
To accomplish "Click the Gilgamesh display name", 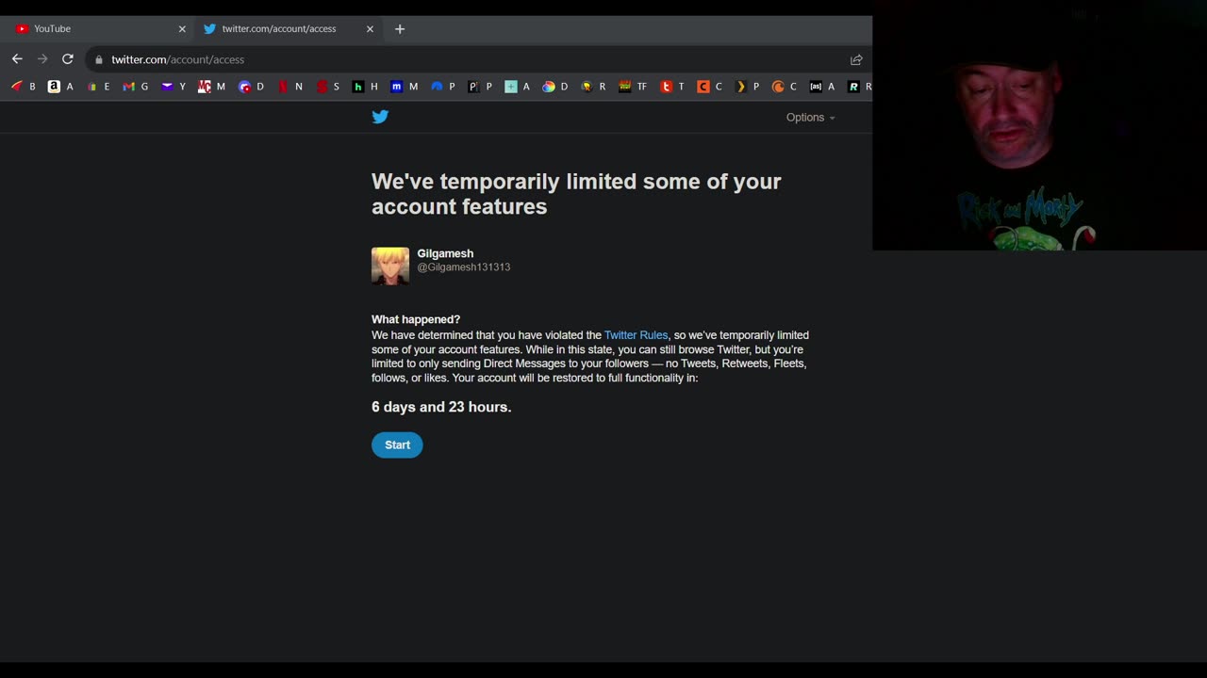I will [x=445, y=253].
